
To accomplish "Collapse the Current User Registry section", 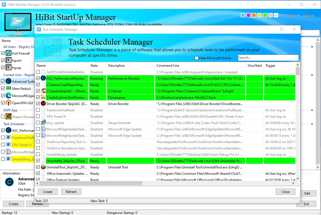I will click(312, 75).
